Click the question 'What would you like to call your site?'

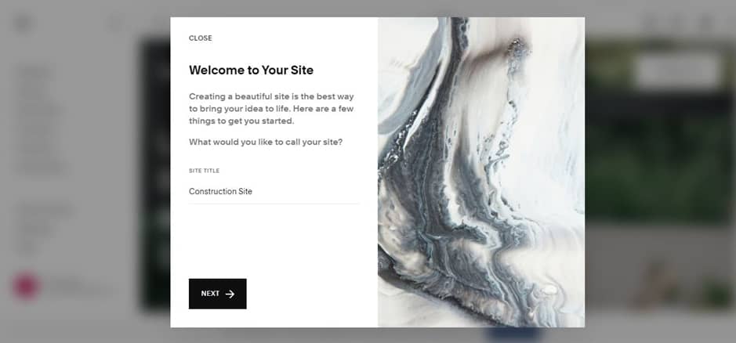coord(266,142)
